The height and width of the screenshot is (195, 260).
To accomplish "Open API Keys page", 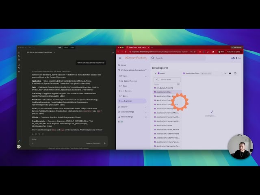I will pos(123,86).
